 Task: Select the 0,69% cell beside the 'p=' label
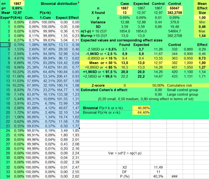tap(17, 8)
